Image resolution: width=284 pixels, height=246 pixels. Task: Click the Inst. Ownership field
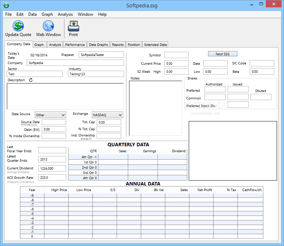[x=109, y=136]
